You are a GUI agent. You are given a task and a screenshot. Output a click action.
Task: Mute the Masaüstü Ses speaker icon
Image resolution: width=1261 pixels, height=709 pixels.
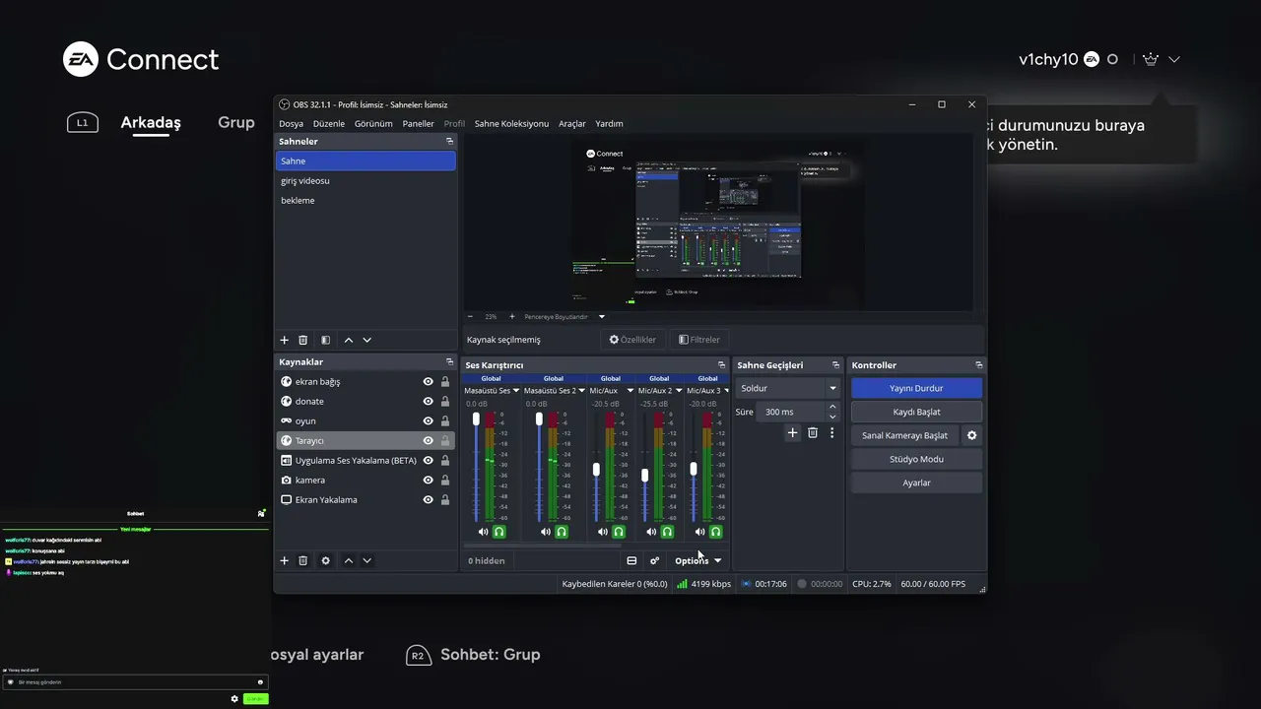click(x=484, y=532)
